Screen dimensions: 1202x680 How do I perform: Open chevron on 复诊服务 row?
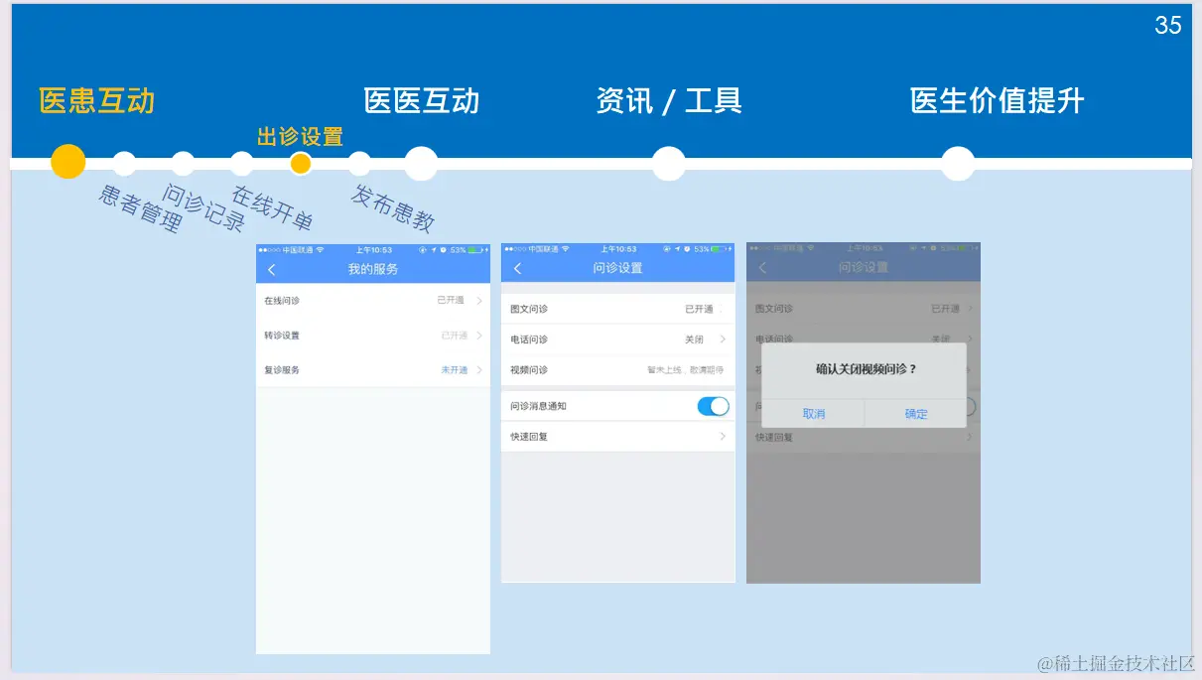click(x=479, y=370)
